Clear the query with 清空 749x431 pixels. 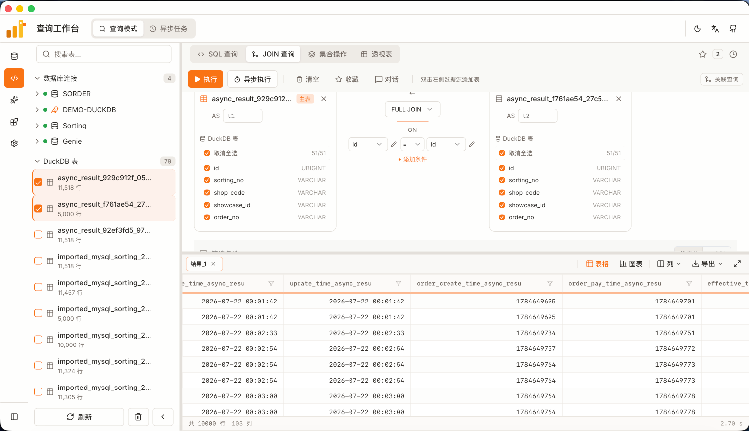click(x=308, y=79)
